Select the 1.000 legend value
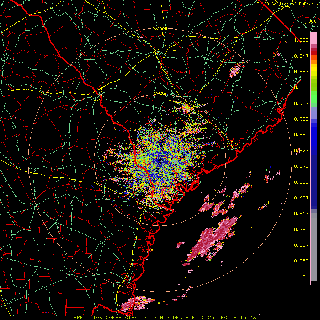This screenshot has width=320, height=320. 301,40
